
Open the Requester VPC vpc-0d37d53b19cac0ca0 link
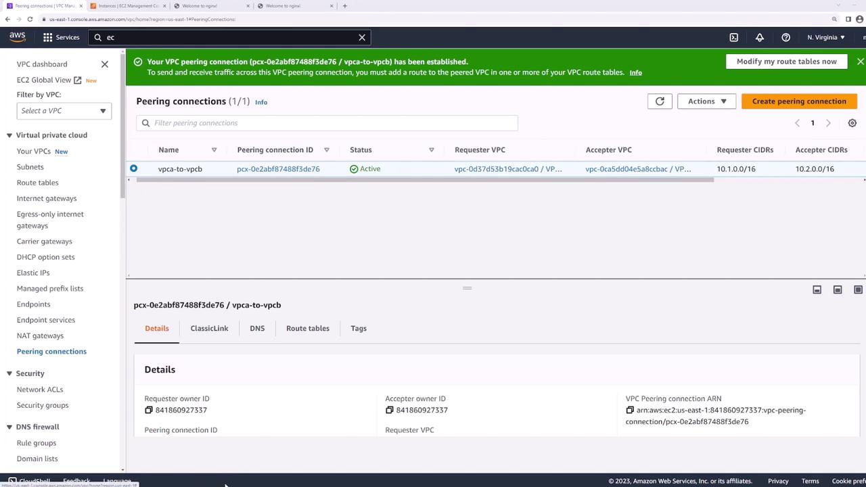point(508,169)
